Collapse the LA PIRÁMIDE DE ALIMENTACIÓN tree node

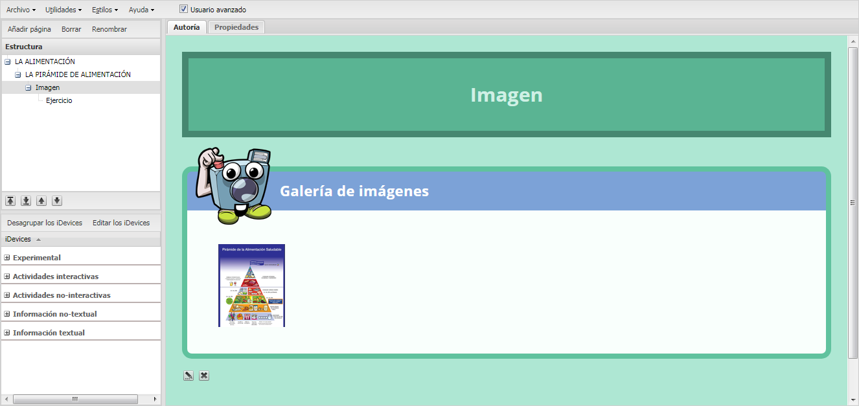click(x=18, y=75)
